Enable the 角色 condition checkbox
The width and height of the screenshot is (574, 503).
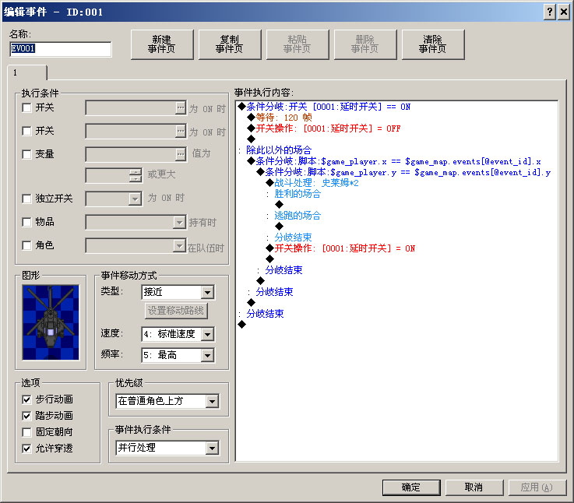pos(26,245)
